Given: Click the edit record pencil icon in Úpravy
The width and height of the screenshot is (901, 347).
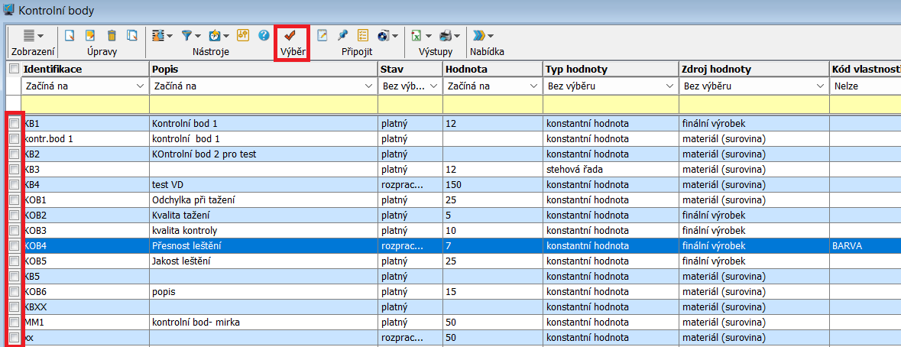Looking at the screenshot, I should [x=90, y=35].
